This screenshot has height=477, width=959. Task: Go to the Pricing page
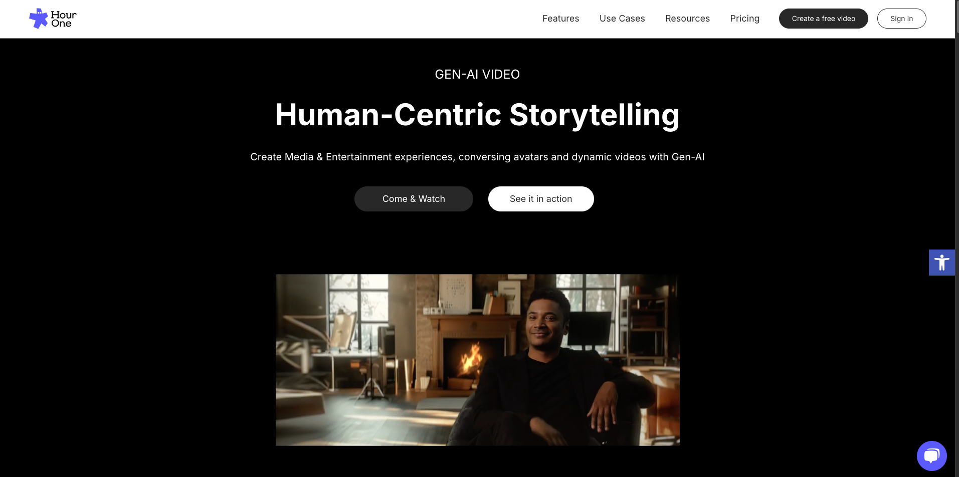[744, 19]
